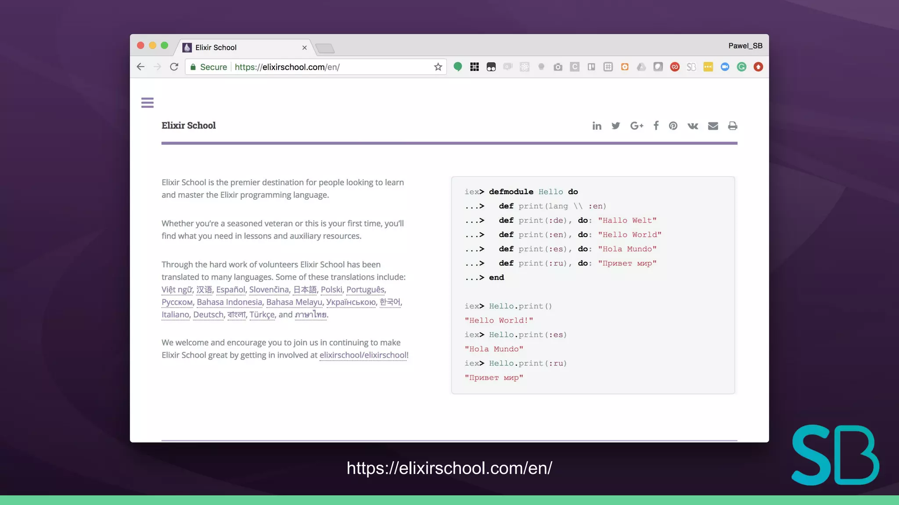Open the Việt ngữ translation

[x=177, y=290]
